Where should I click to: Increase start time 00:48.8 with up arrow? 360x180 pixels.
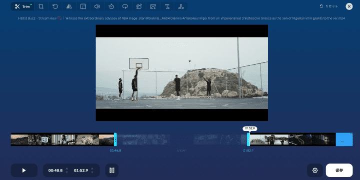pyautogui.click(x=67, y=169)
